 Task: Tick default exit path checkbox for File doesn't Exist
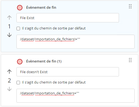[18, 83]
